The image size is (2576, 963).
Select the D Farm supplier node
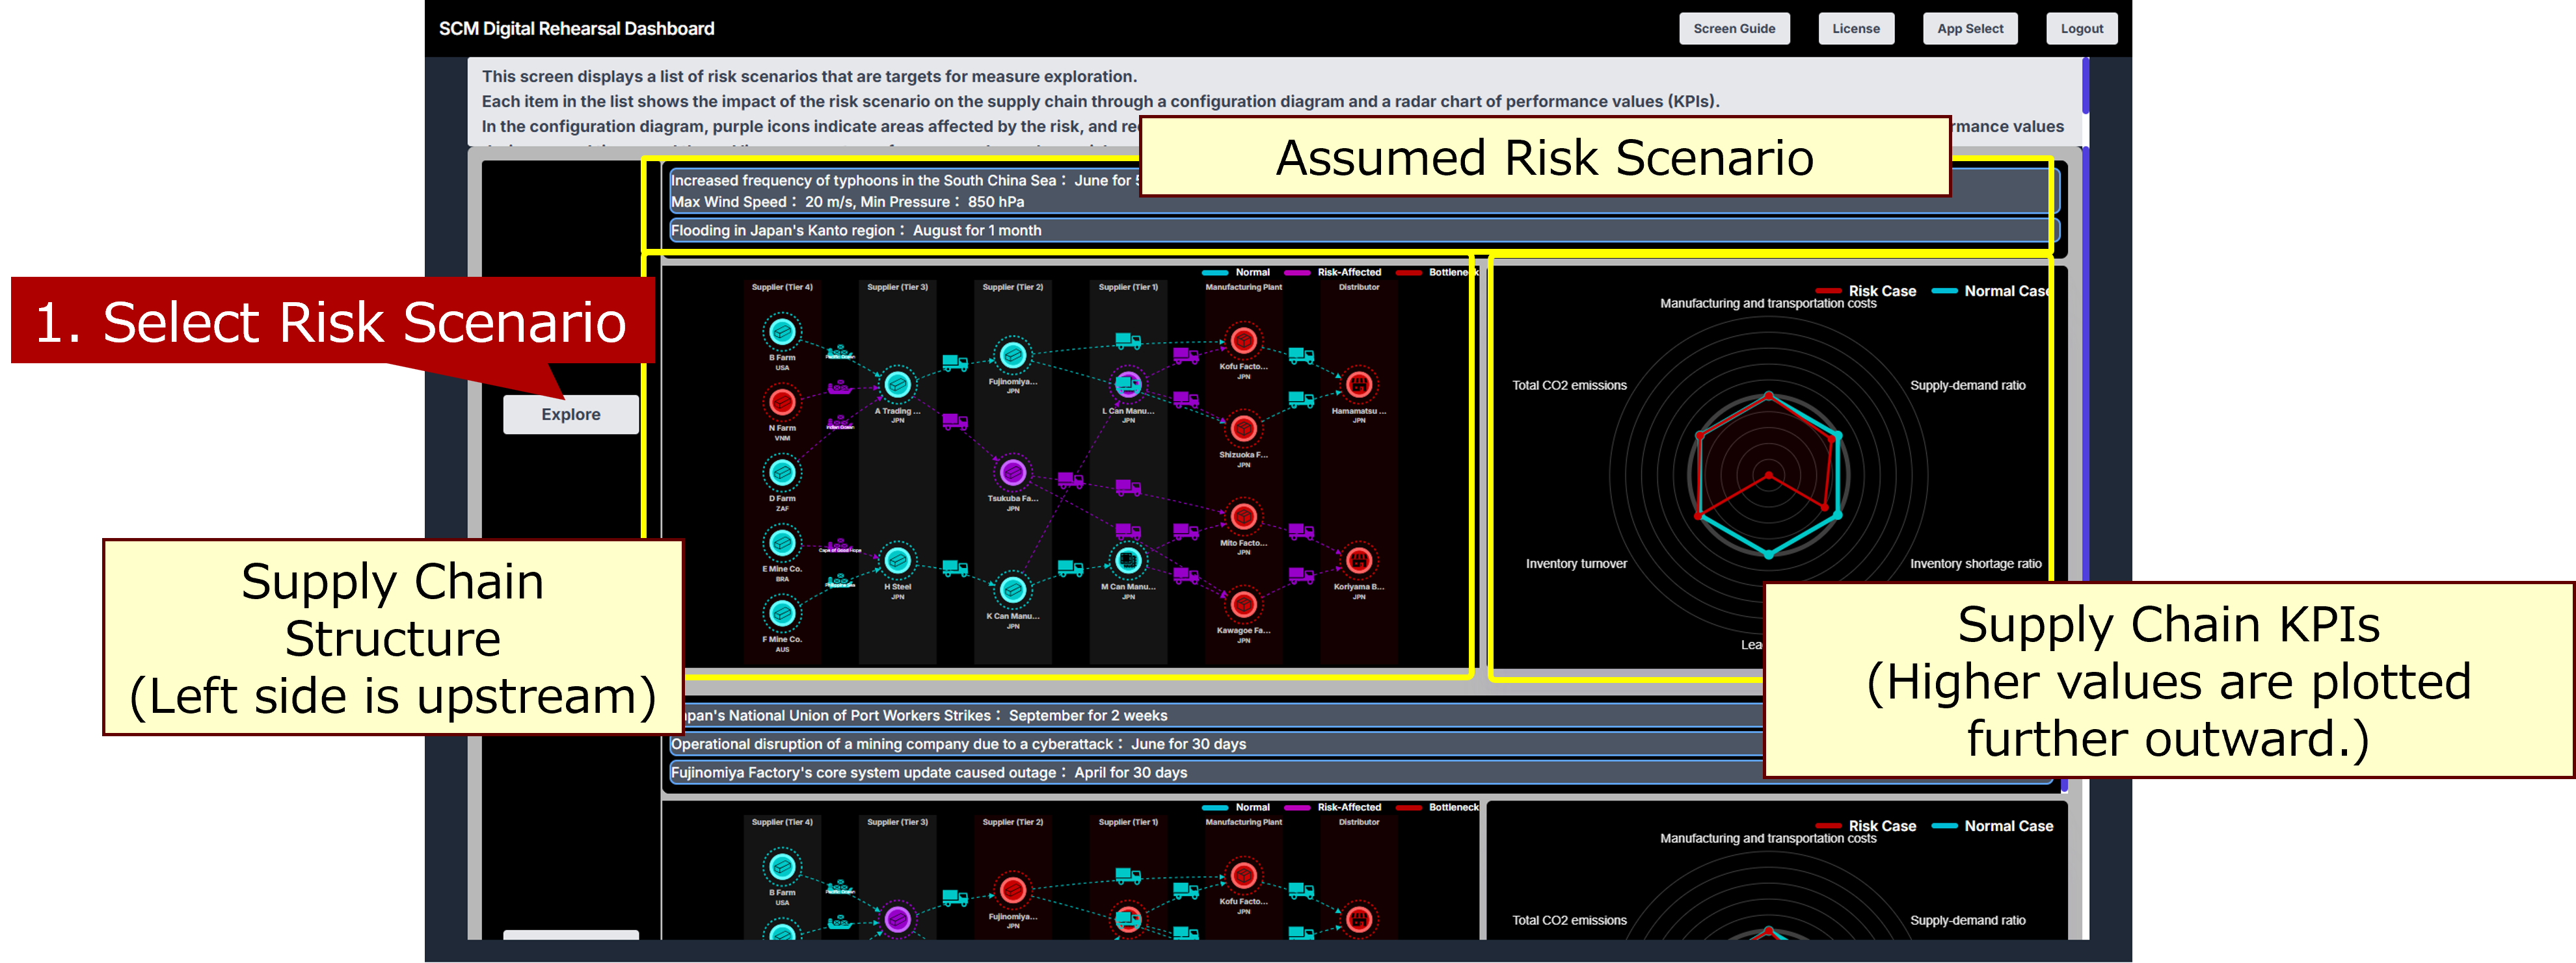coord(782,472)
